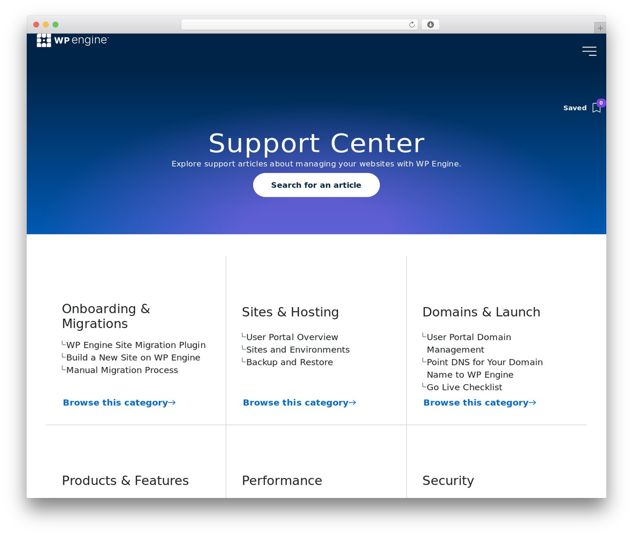Screen dimensions: 633x536
Task: Browse the Sites & Hosting category
Action: pyautogui.click(x=299, y=402)
